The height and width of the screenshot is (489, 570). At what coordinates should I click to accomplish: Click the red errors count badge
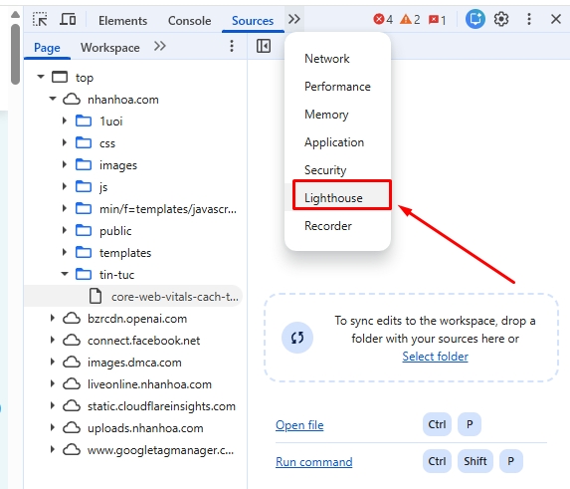[383, 19]
